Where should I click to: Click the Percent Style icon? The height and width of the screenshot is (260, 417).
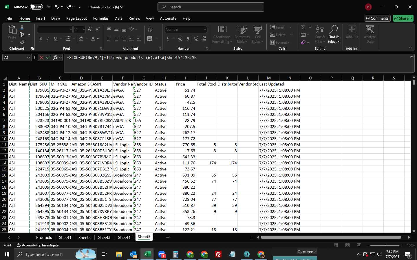click(180, 38)
